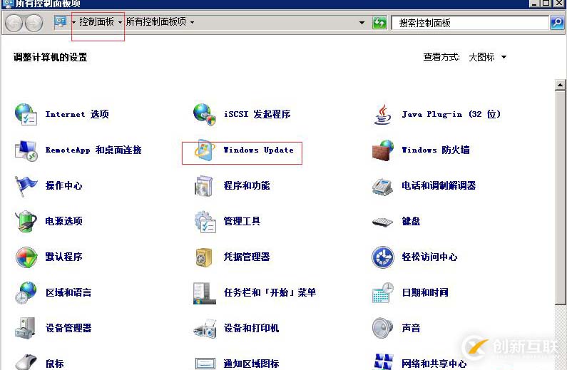Open the 凭据管理器 safe icon

[204, 257]
